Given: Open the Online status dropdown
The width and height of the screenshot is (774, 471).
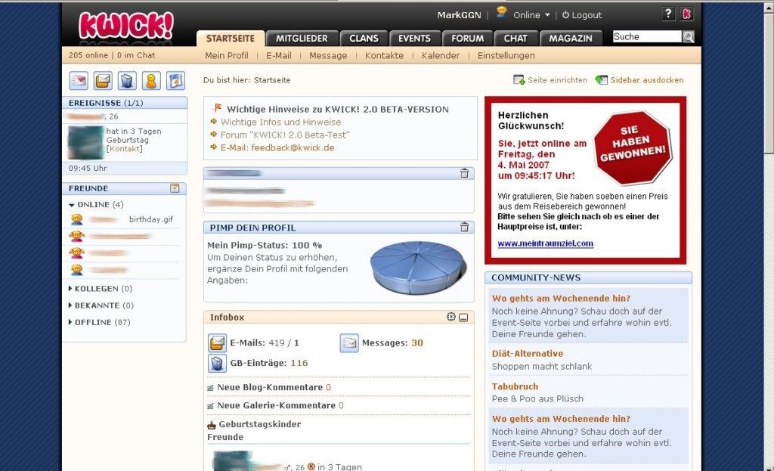Looking at the screenshot, I should [531, 15].
